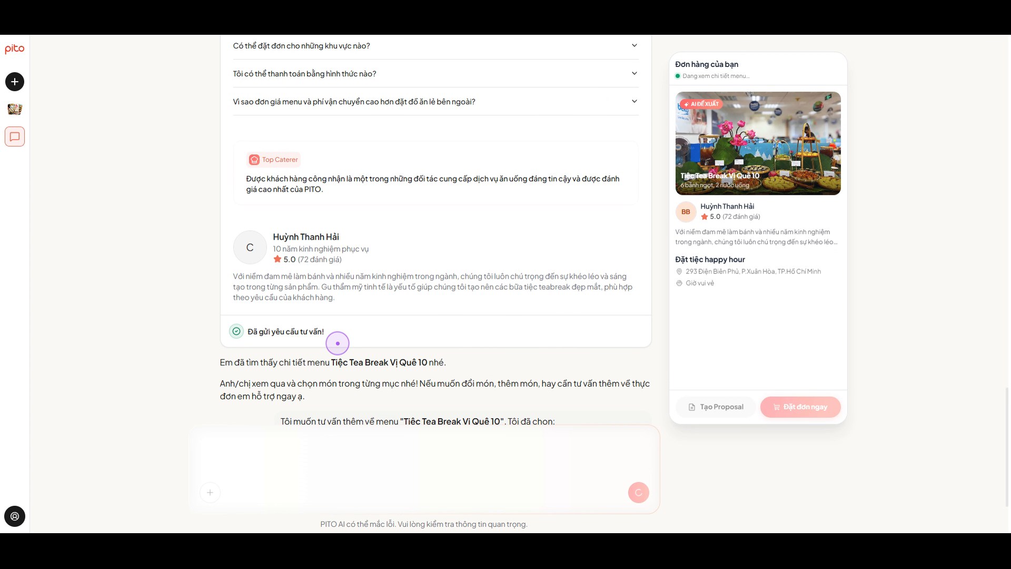Image resolution: width=1011 pixels, height=569 pixels.
Task: Click the pito logo in sidebar
Action: pos(14,49)
